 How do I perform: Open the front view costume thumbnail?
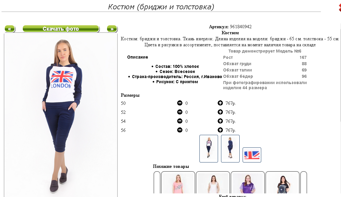[209, 148]
